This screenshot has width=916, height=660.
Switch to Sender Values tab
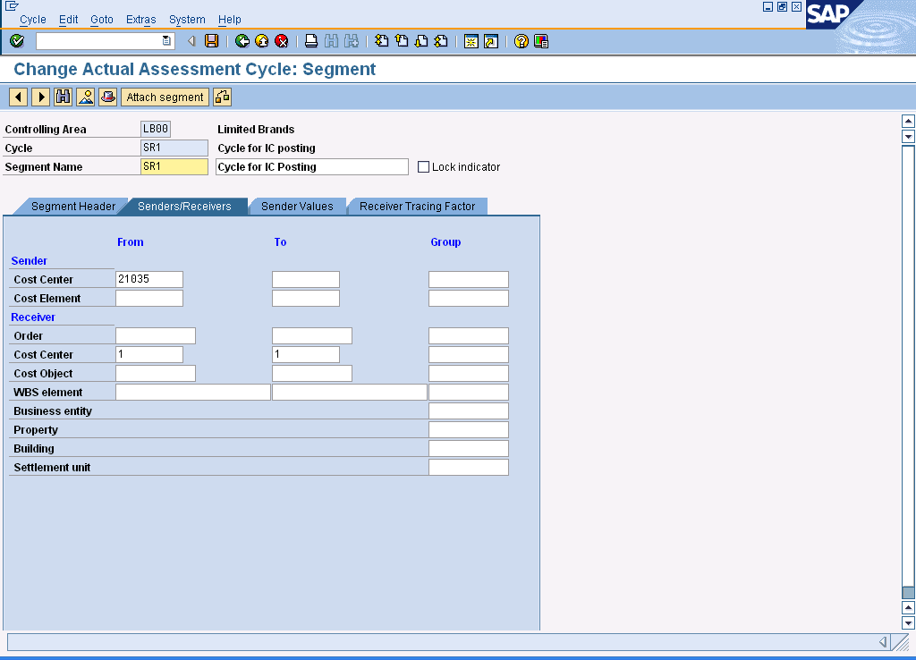tap(297, 207)
